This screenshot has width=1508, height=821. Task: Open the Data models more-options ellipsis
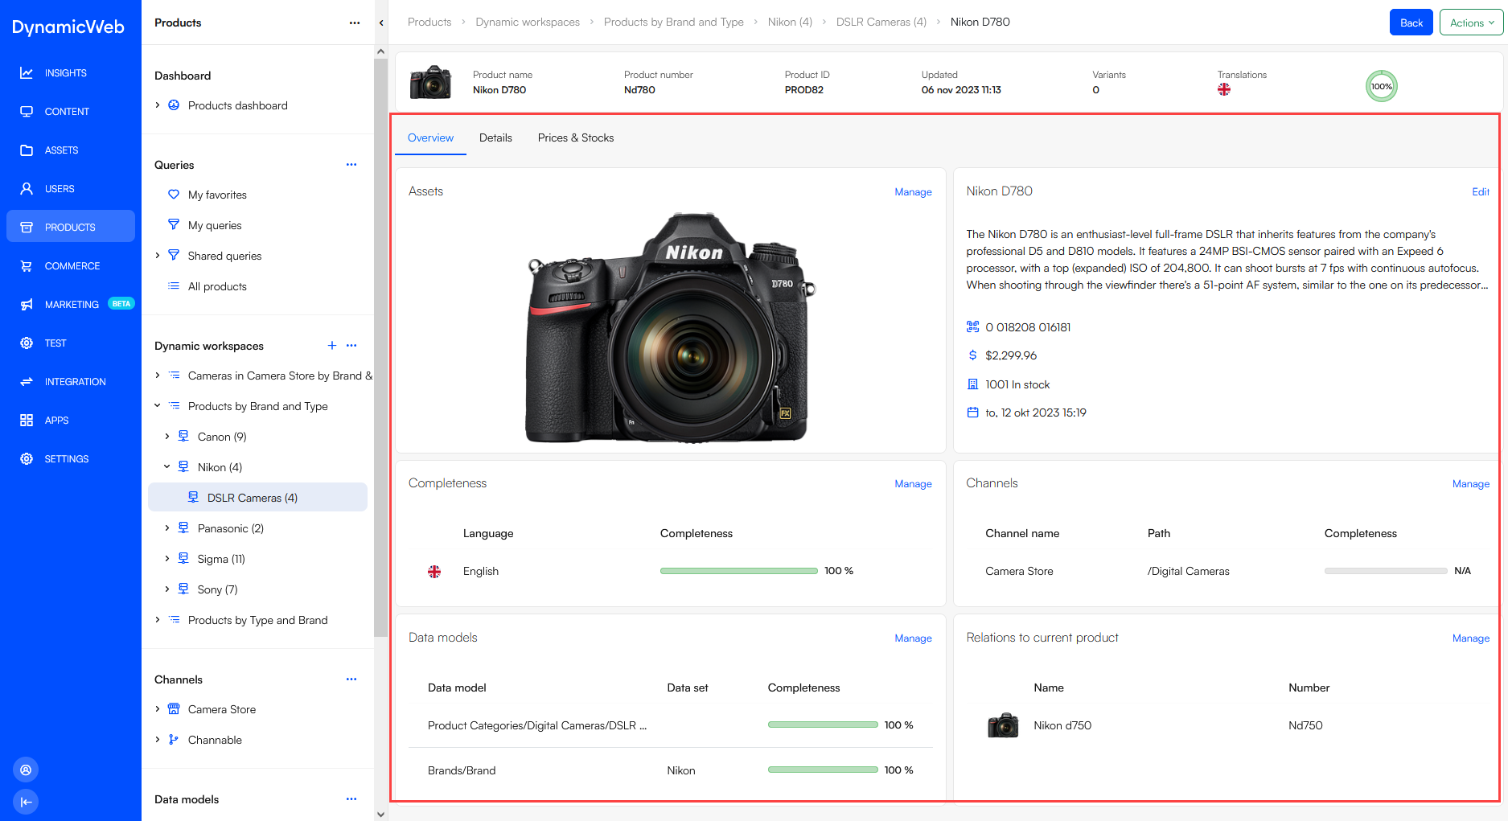pyautogui.click(x=351, y=799)
